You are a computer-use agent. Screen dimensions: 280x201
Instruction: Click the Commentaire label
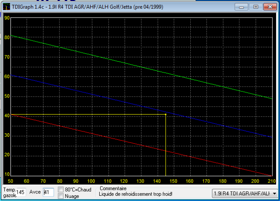113,188
